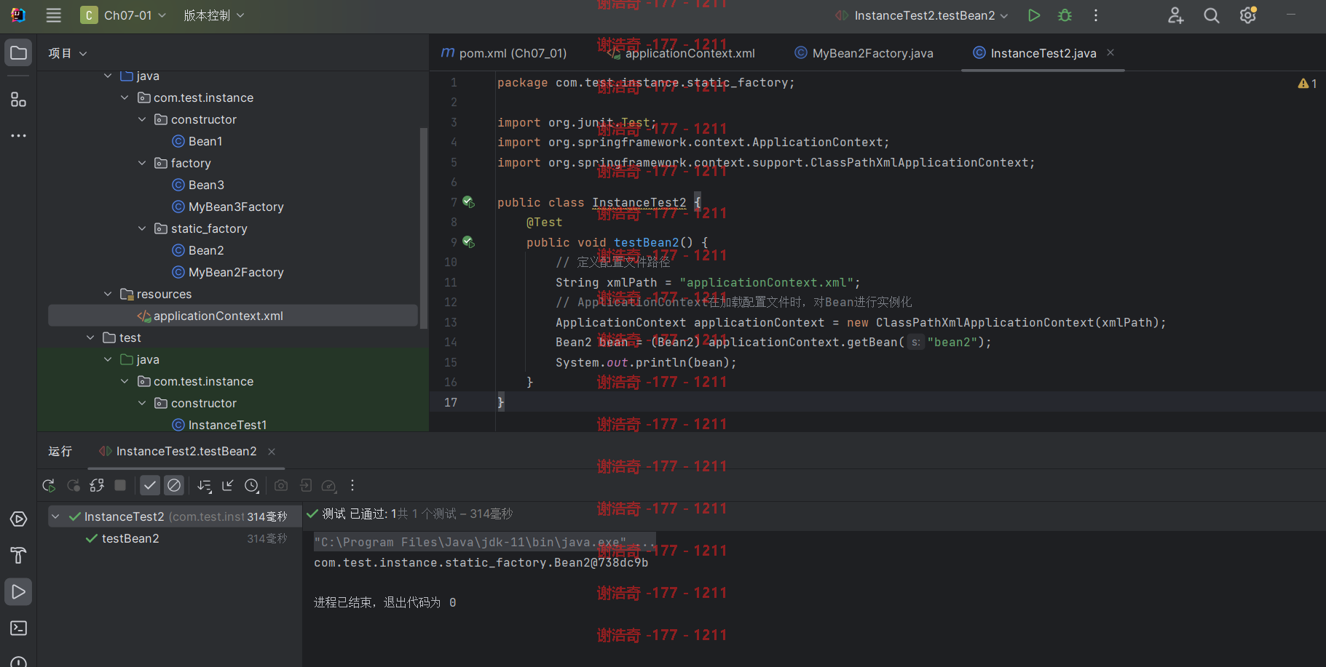Collapse the static_factory package node
The image size is (1326, 667).
[x=142, y=228]
